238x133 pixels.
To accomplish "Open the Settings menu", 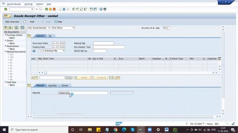I will tap(29, 4).
